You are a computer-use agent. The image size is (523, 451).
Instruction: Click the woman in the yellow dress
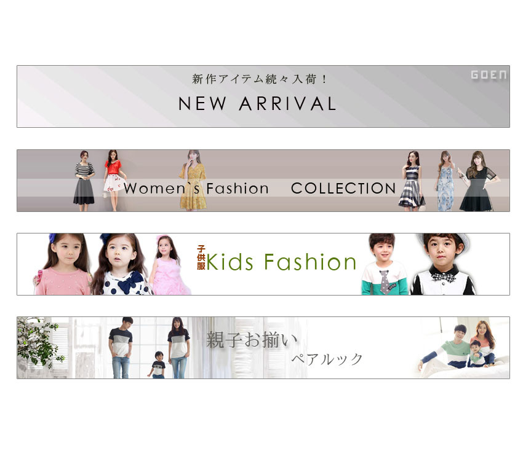[193, 181]
